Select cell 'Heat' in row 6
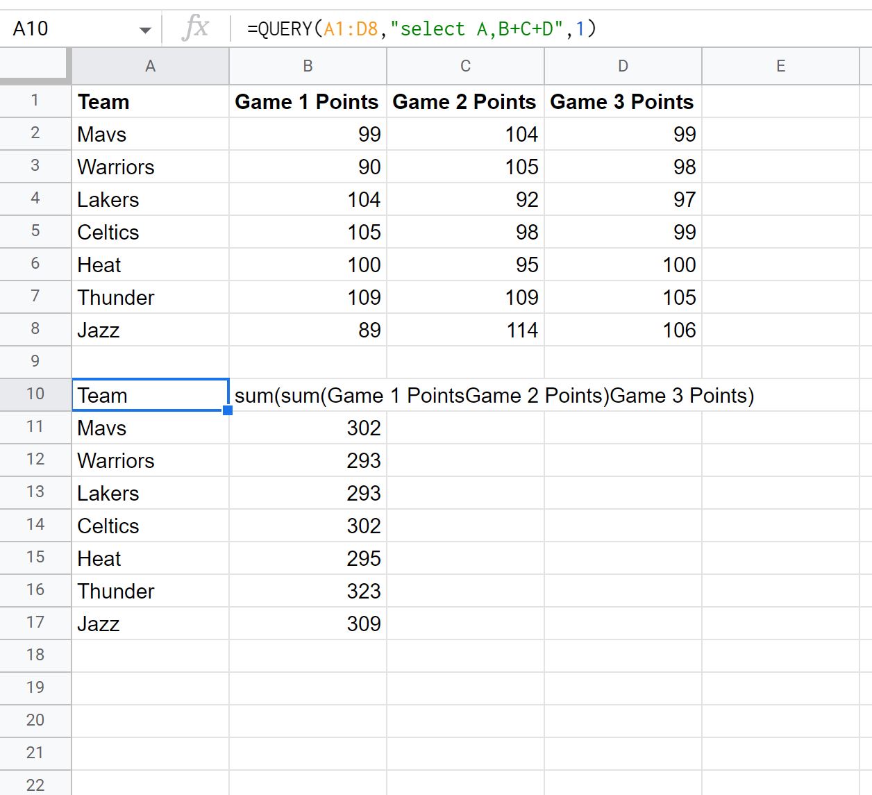 150,265
